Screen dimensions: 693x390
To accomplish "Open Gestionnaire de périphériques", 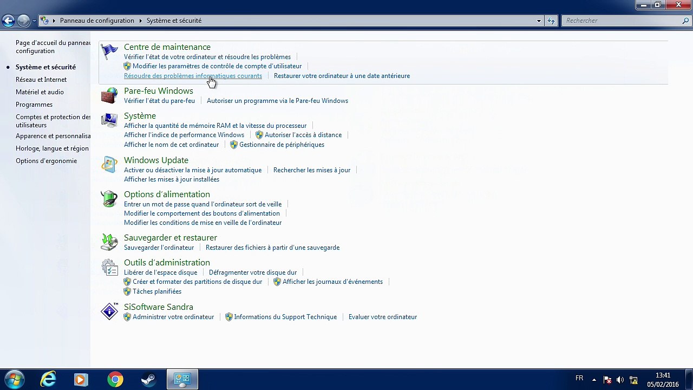I will click(282, 145).
